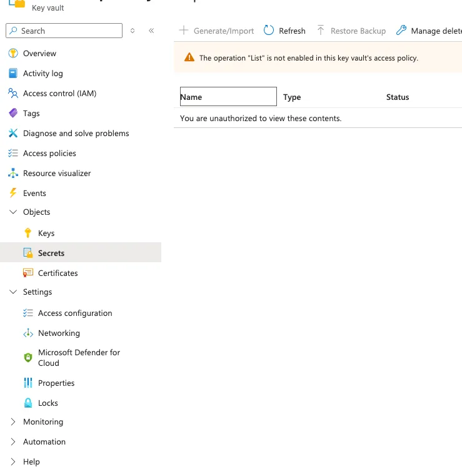
Task: Click Manage deleted secrets button text
Action: pos(436,31)
